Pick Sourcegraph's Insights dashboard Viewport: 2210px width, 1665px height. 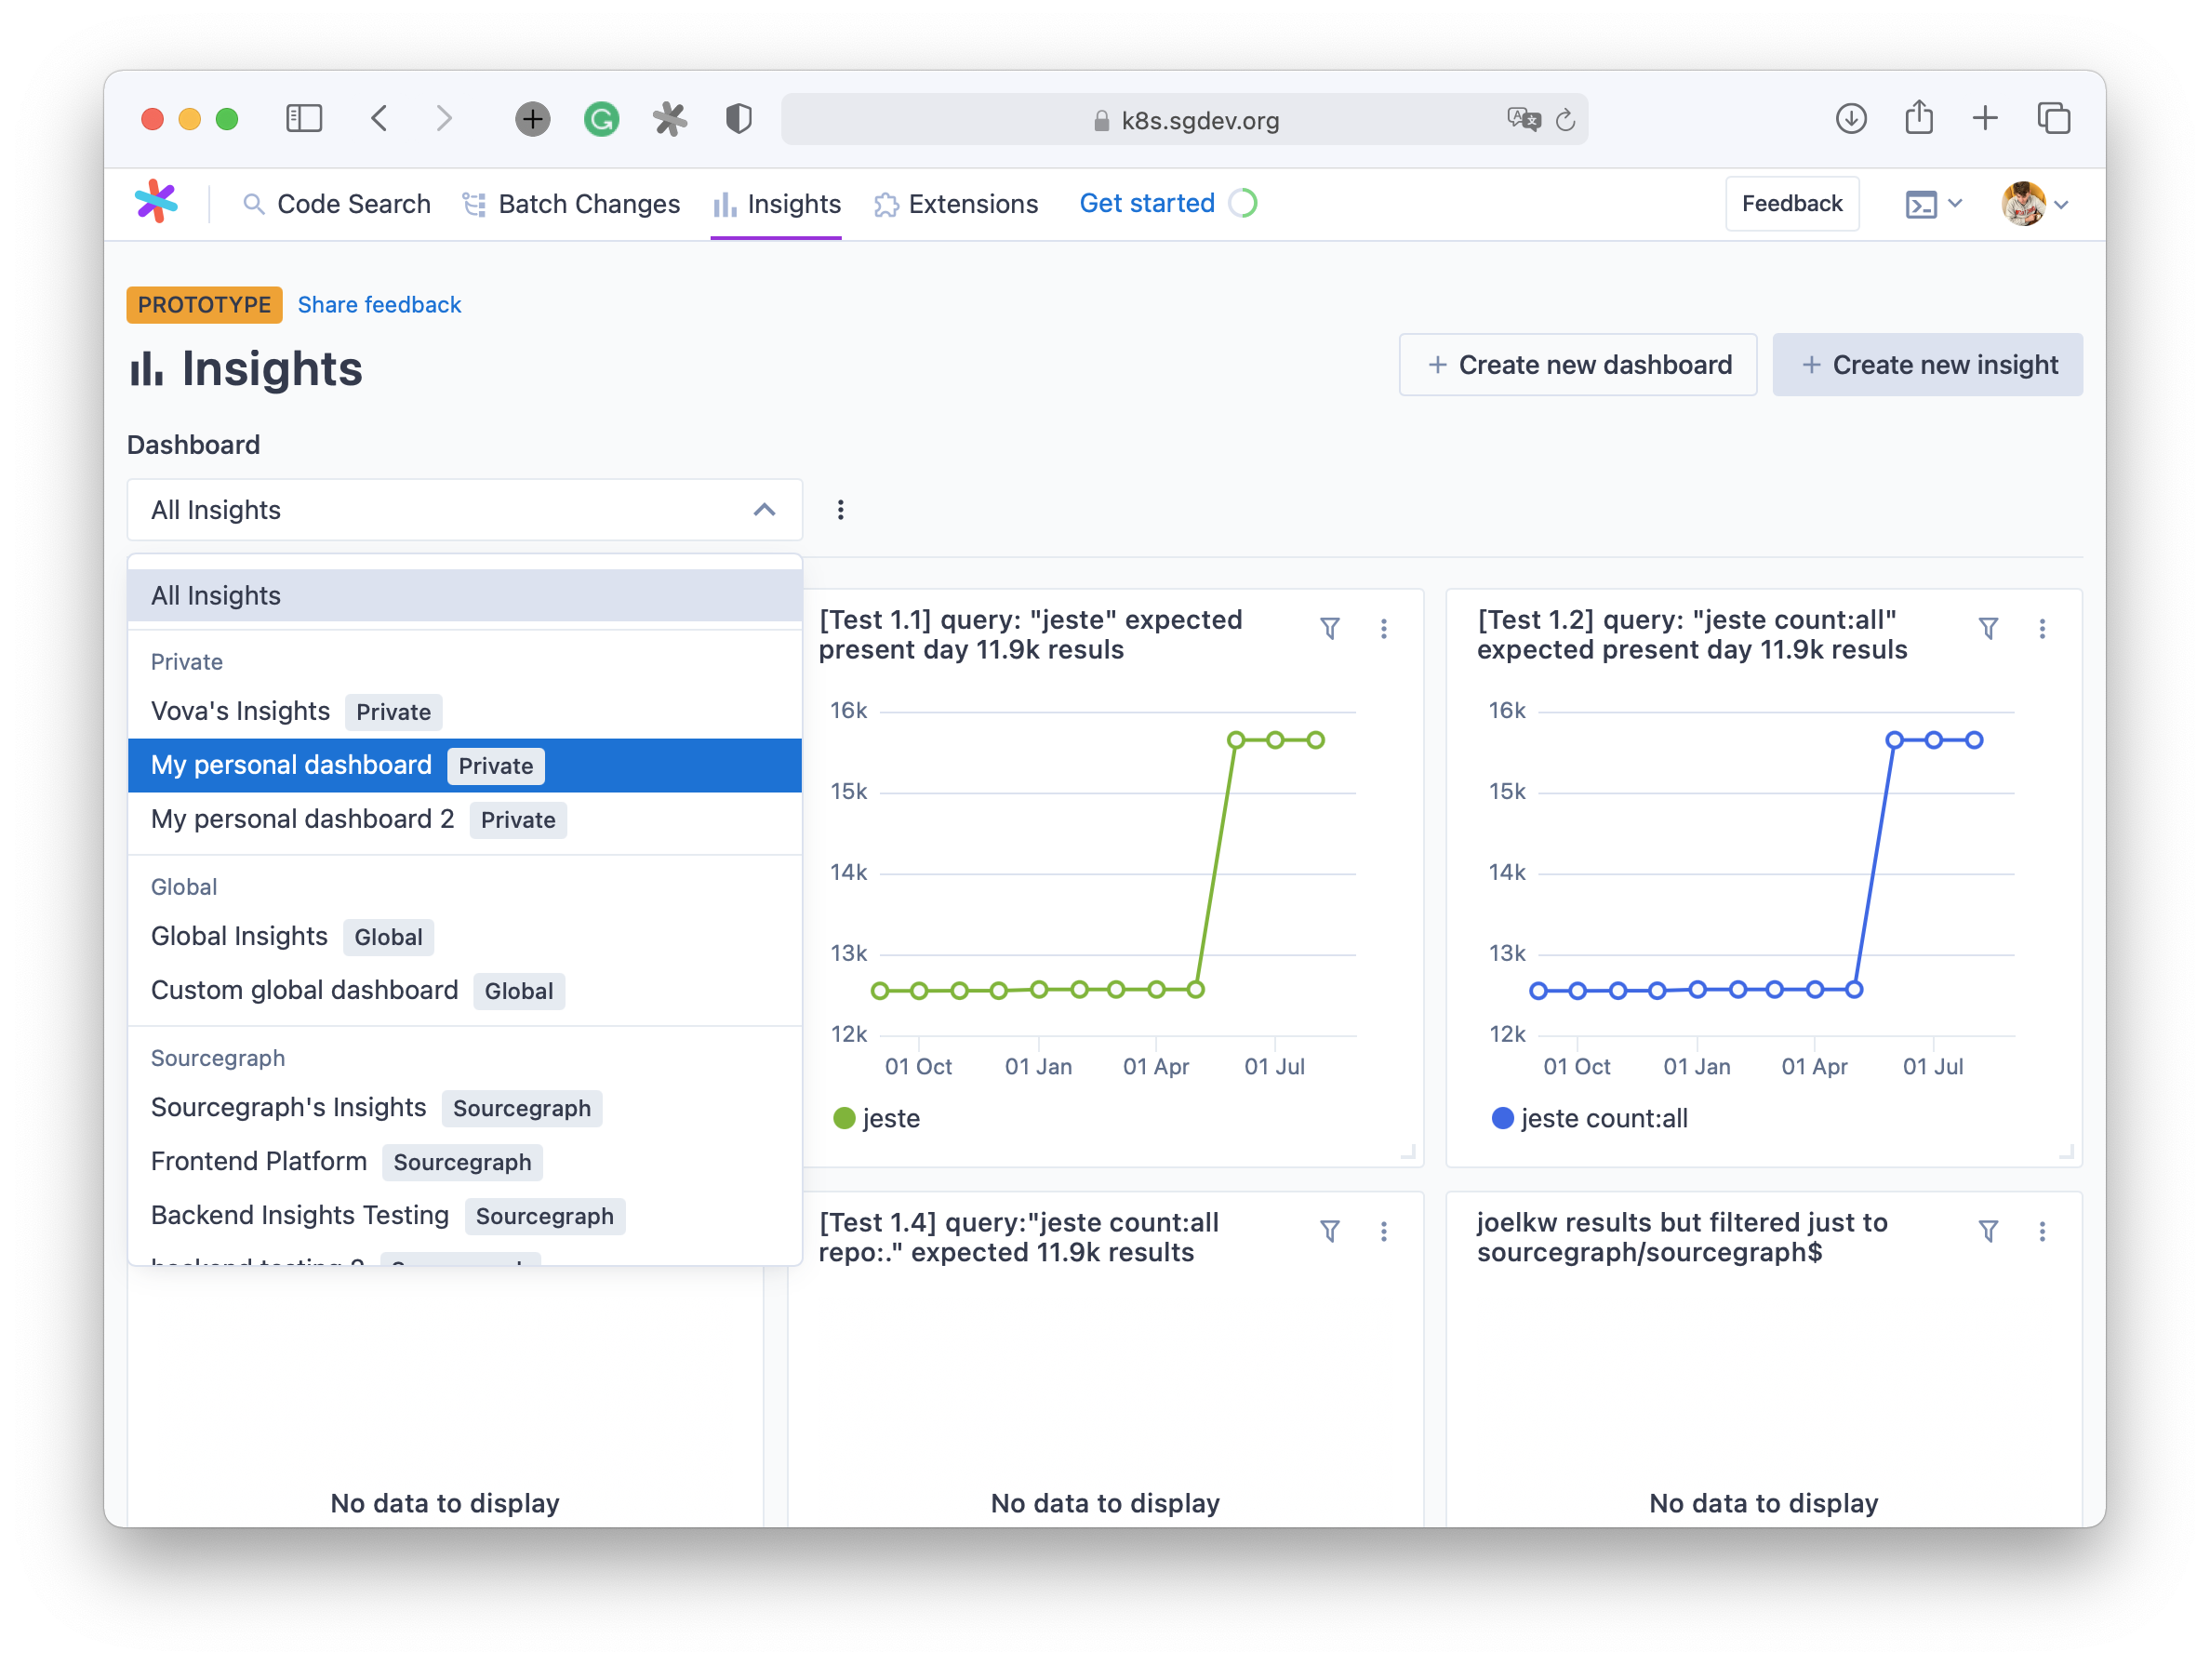[x=464, y=1107]
